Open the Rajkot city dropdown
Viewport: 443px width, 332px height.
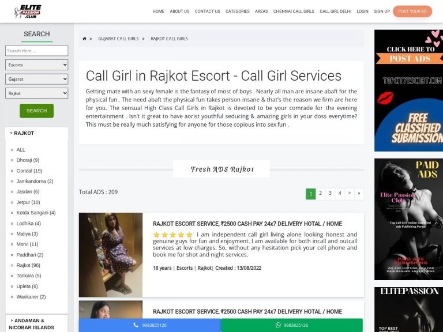(36, 93)
